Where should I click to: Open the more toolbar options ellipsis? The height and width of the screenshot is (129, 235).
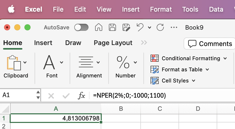click(x=174, y=27)
